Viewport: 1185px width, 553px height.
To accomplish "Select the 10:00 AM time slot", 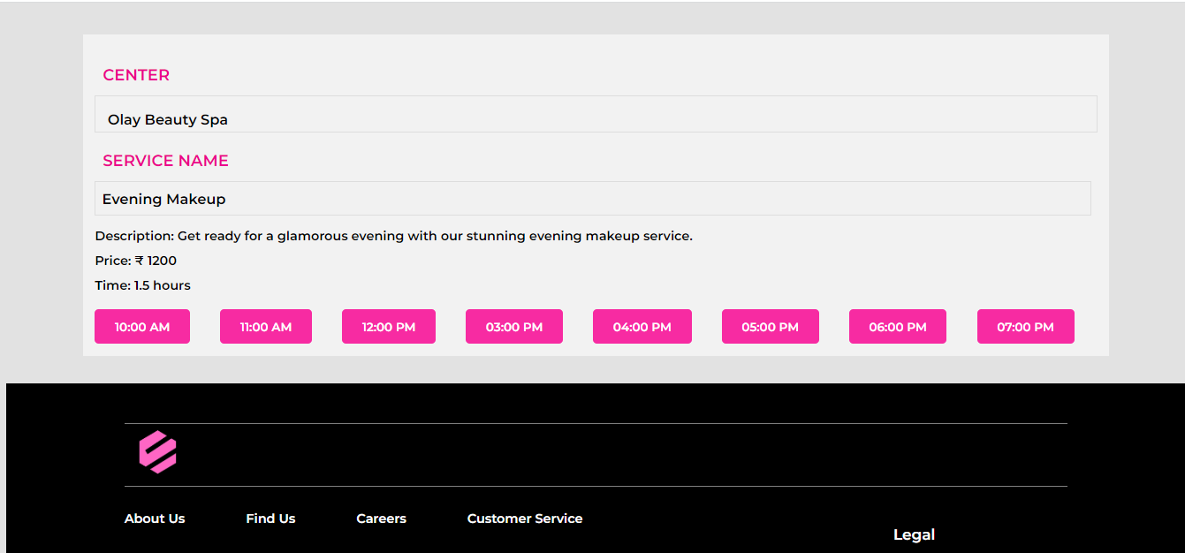I will click(x=142, y=327).
